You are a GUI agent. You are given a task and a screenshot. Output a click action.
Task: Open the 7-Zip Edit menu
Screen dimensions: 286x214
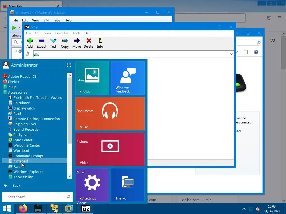click(x=38, y=33)
